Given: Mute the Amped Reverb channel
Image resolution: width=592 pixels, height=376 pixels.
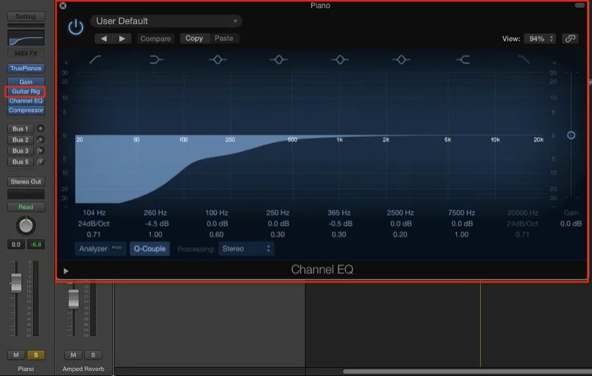Looking at the screenshot, I should (74, 355).
